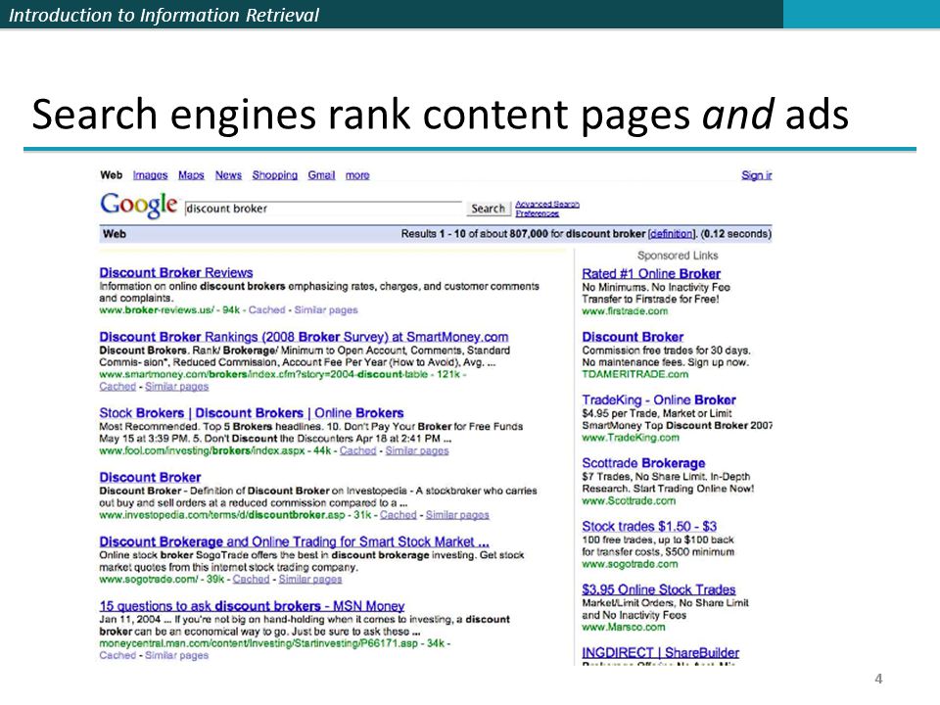The width and height of the screenshot is (940, 705).
Task: Open TradeKing - Online Broker ad
Action: pos(659,399)
